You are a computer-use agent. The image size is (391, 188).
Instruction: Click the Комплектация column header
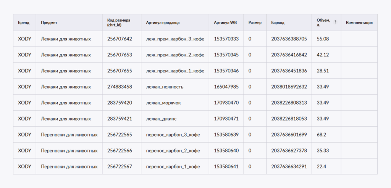359,23
